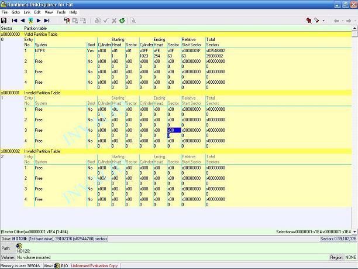The width and height of the screenshot is (358, 269).
Task: Click the white pushpin bookmark icon
Action: coord(316,21)
